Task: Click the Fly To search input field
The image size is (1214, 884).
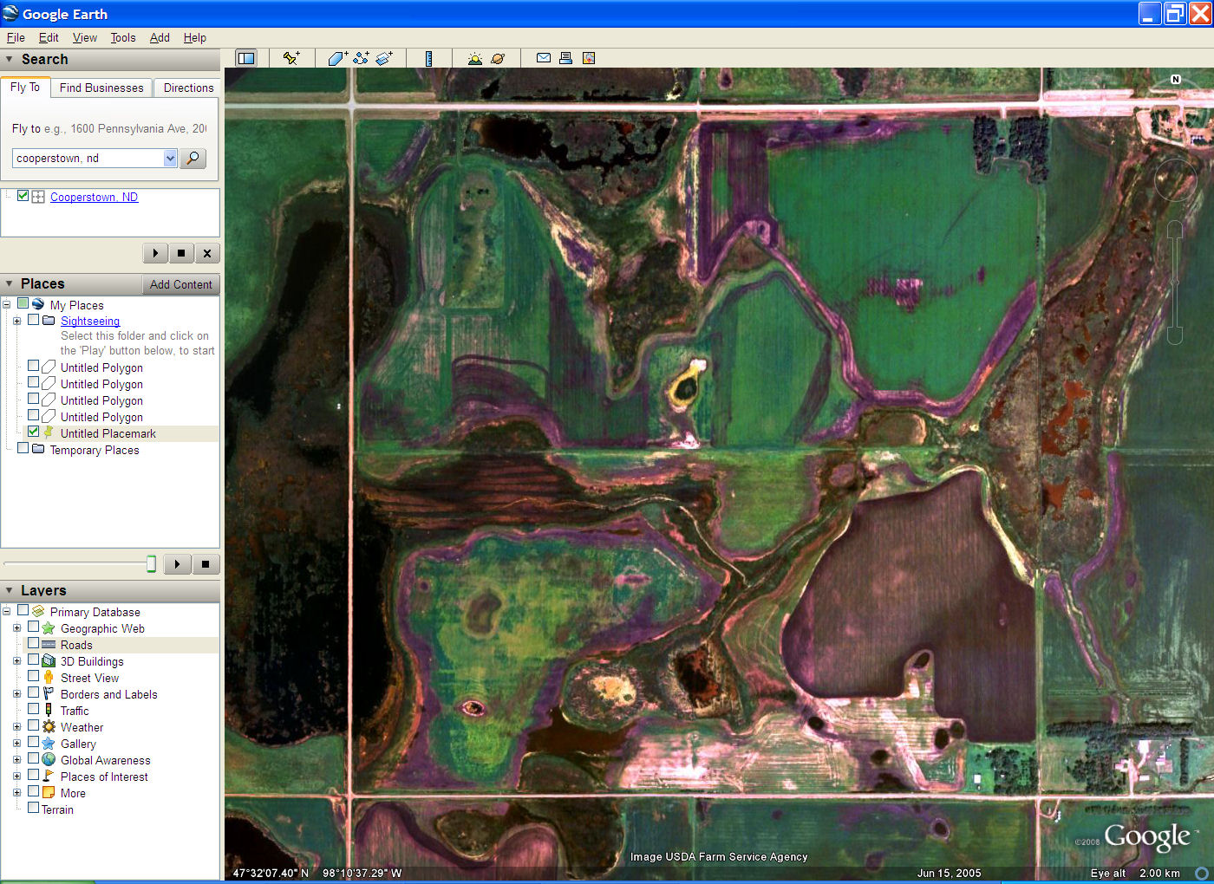Action: click(x=88, y=159)
